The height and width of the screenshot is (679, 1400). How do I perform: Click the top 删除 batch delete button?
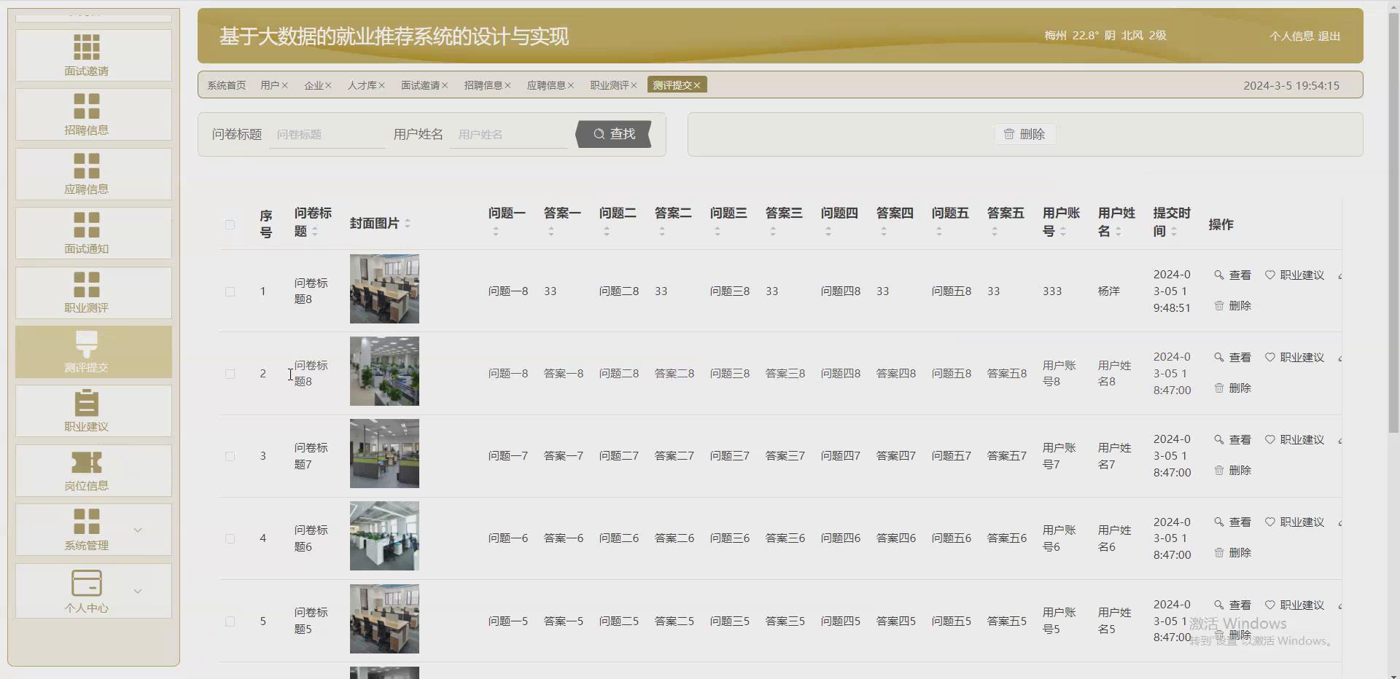[x=1024, y=134]
